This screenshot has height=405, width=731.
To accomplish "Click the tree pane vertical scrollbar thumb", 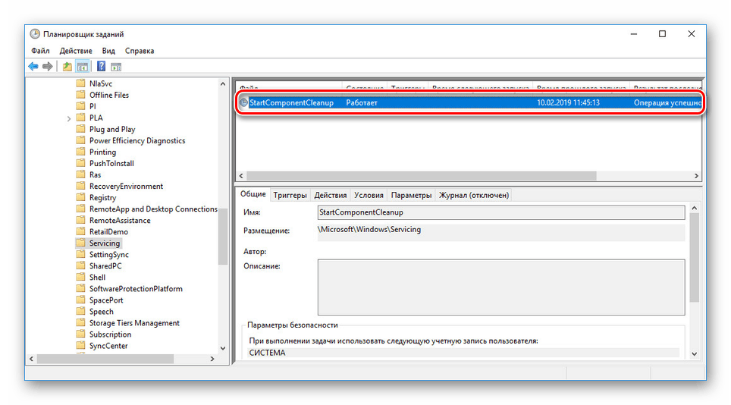I will pos(223,237).
